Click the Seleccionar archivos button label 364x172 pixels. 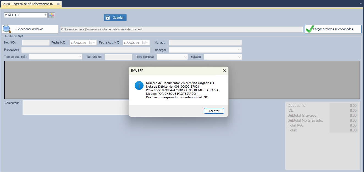[30, 29]
